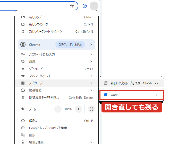Viewport: 170px width, 144px height.
Task: Click the incognito icon for 新しいシークレット ウィンドウ
Action: pos(23,31)
